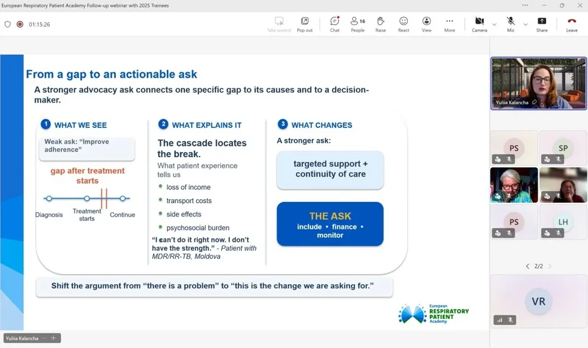This screenshot has height=348, width=588.
Task: Open mic options dropdown arrow
Action: (x=525, y=24)
